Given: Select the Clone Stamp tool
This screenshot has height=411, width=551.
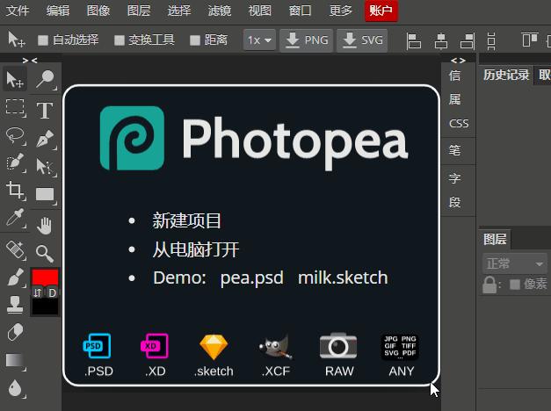Looking at the screenshot, I should point(15,304).
